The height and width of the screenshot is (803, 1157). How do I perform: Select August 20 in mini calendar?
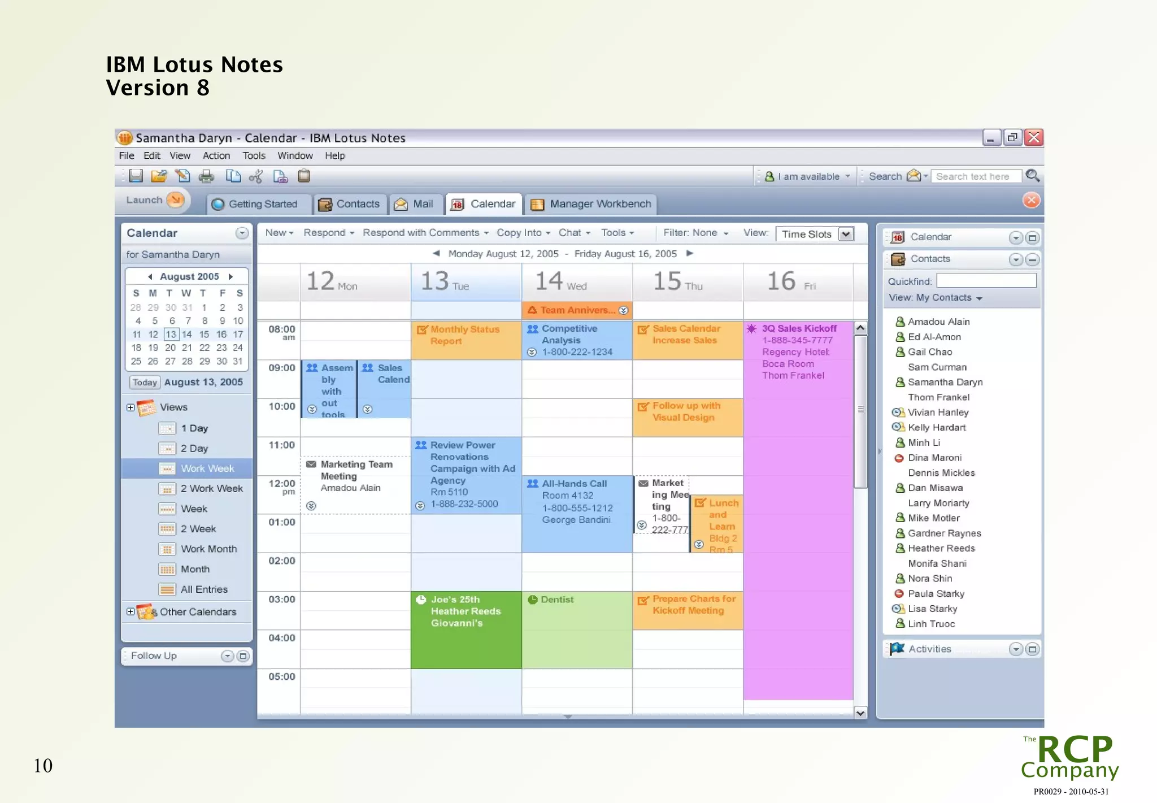(x=170, y=348)
